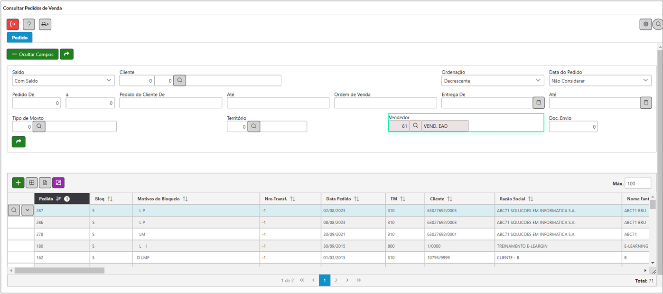This screenshot has height=294, width=663.
Task: Select the cell with order number 278
Action: pos(62,234)
